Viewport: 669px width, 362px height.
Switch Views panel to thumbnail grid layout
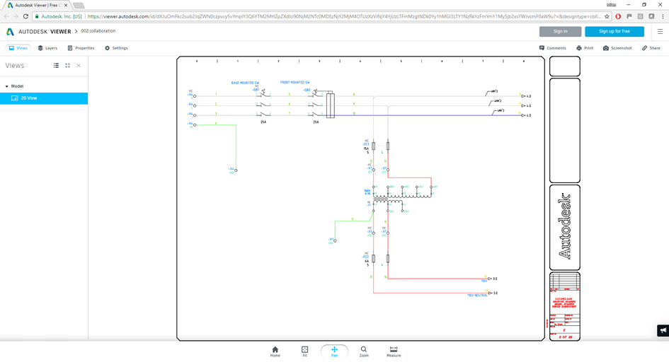67,66
